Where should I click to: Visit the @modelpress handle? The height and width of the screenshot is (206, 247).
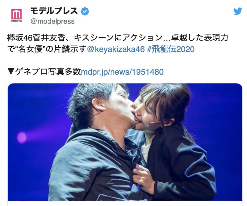(52, 21)
